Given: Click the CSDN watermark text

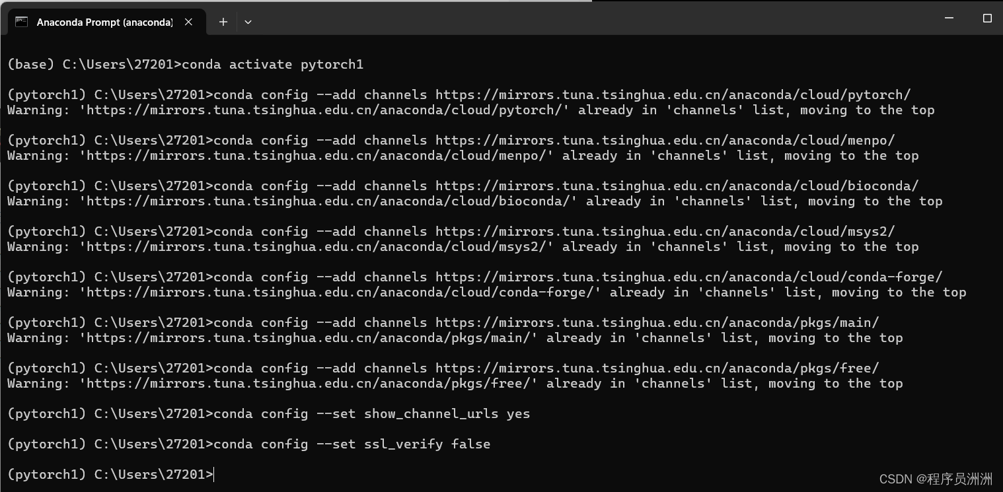Looking at the screenshot, I should tap(936, 479).
